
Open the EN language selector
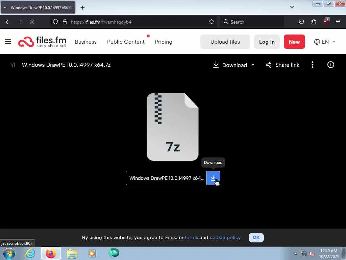pyautogui.click(x=324, y=42)
